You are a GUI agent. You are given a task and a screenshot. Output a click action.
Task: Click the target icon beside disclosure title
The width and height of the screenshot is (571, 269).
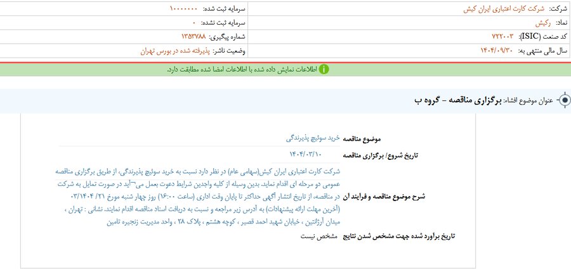565,100
